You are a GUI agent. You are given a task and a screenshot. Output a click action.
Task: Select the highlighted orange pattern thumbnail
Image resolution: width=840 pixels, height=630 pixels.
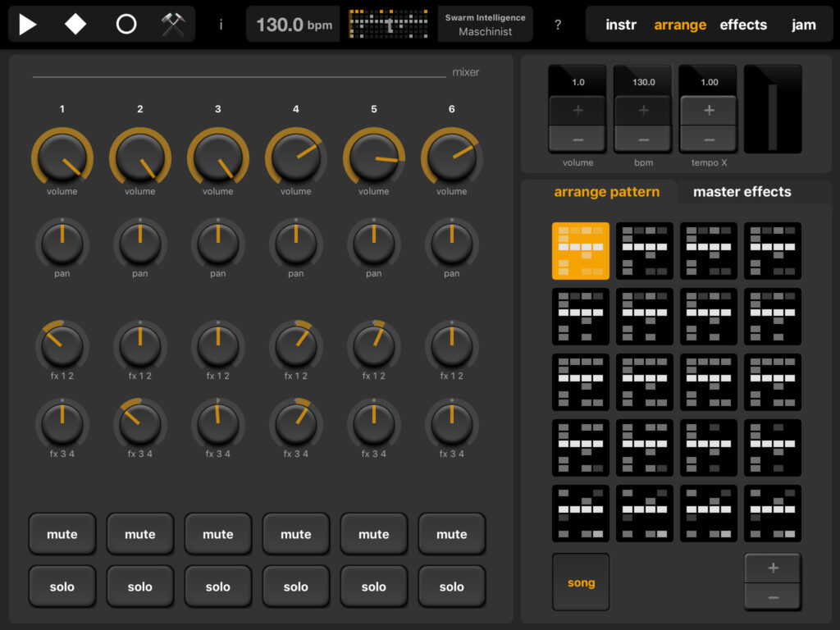[x=581, y=251]
